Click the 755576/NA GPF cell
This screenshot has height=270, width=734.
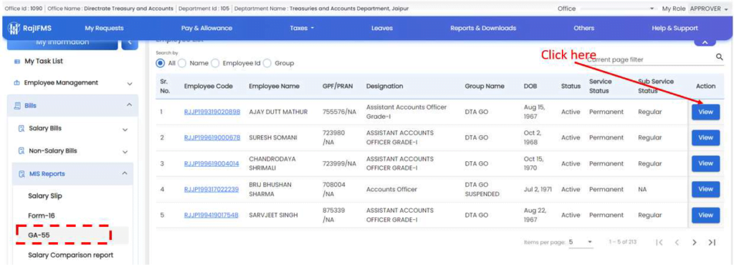[339, 112]
